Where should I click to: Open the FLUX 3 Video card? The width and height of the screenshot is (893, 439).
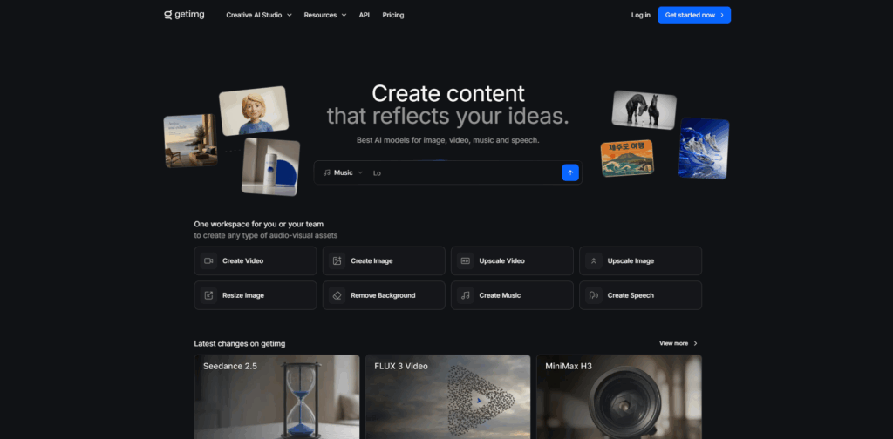447,397
